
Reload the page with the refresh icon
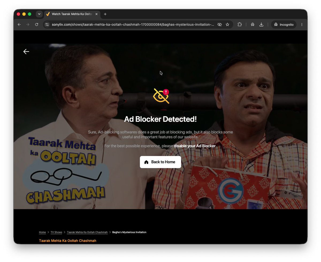(37, 25)
